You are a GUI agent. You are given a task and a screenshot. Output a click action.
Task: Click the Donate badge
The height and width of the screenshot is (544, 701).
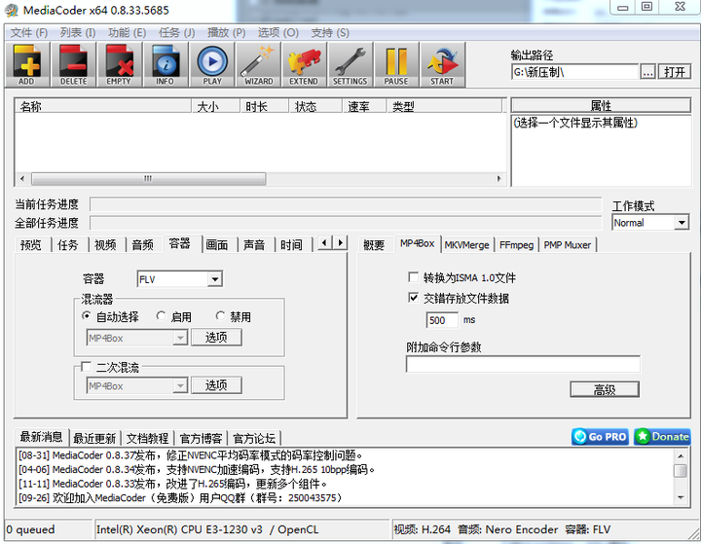point(662,437)
